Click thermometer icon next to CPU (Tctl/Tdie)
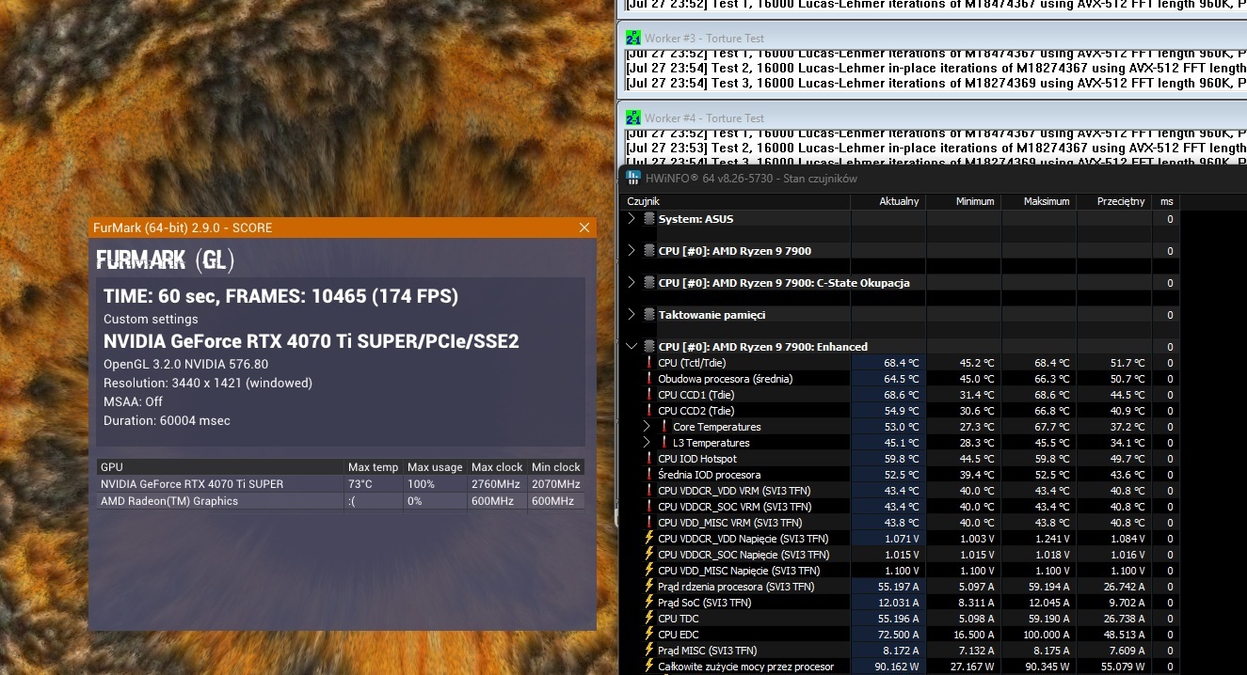The height and width of the screenshot is (675, 1247). [x=648, y=363]
